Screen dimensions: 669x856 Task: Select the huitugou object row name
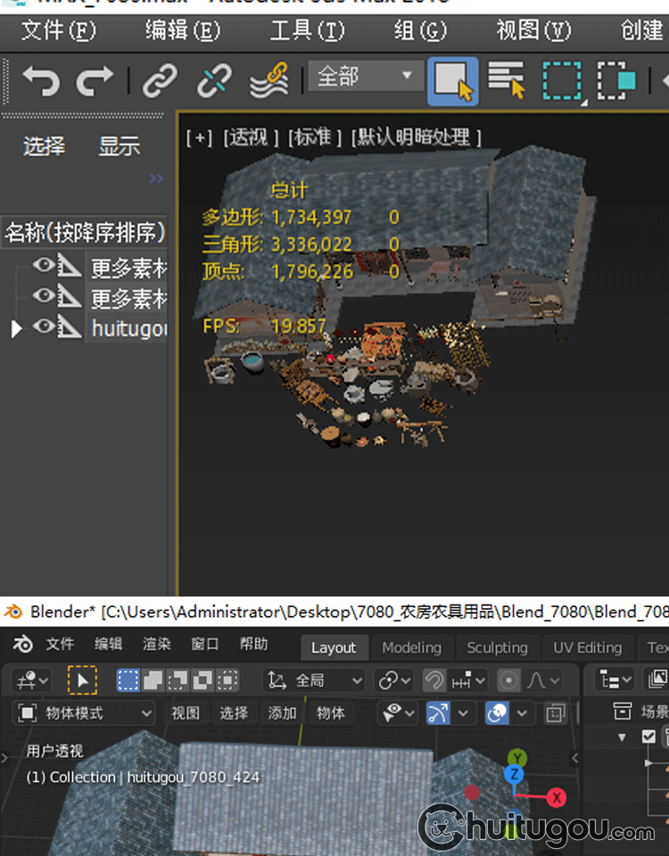tap(128, 329)
